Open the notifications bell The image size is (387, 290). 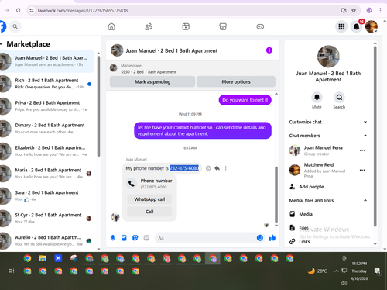point(356,26)
